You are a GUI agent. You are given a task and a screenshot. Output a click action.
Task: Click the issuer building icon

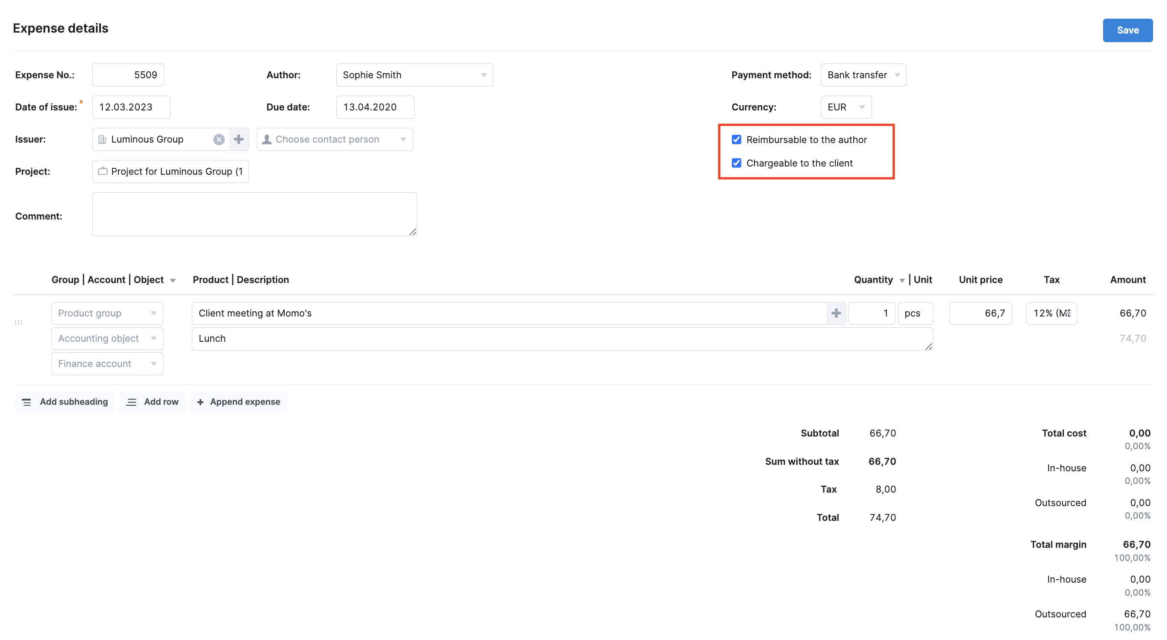(102, 140)
